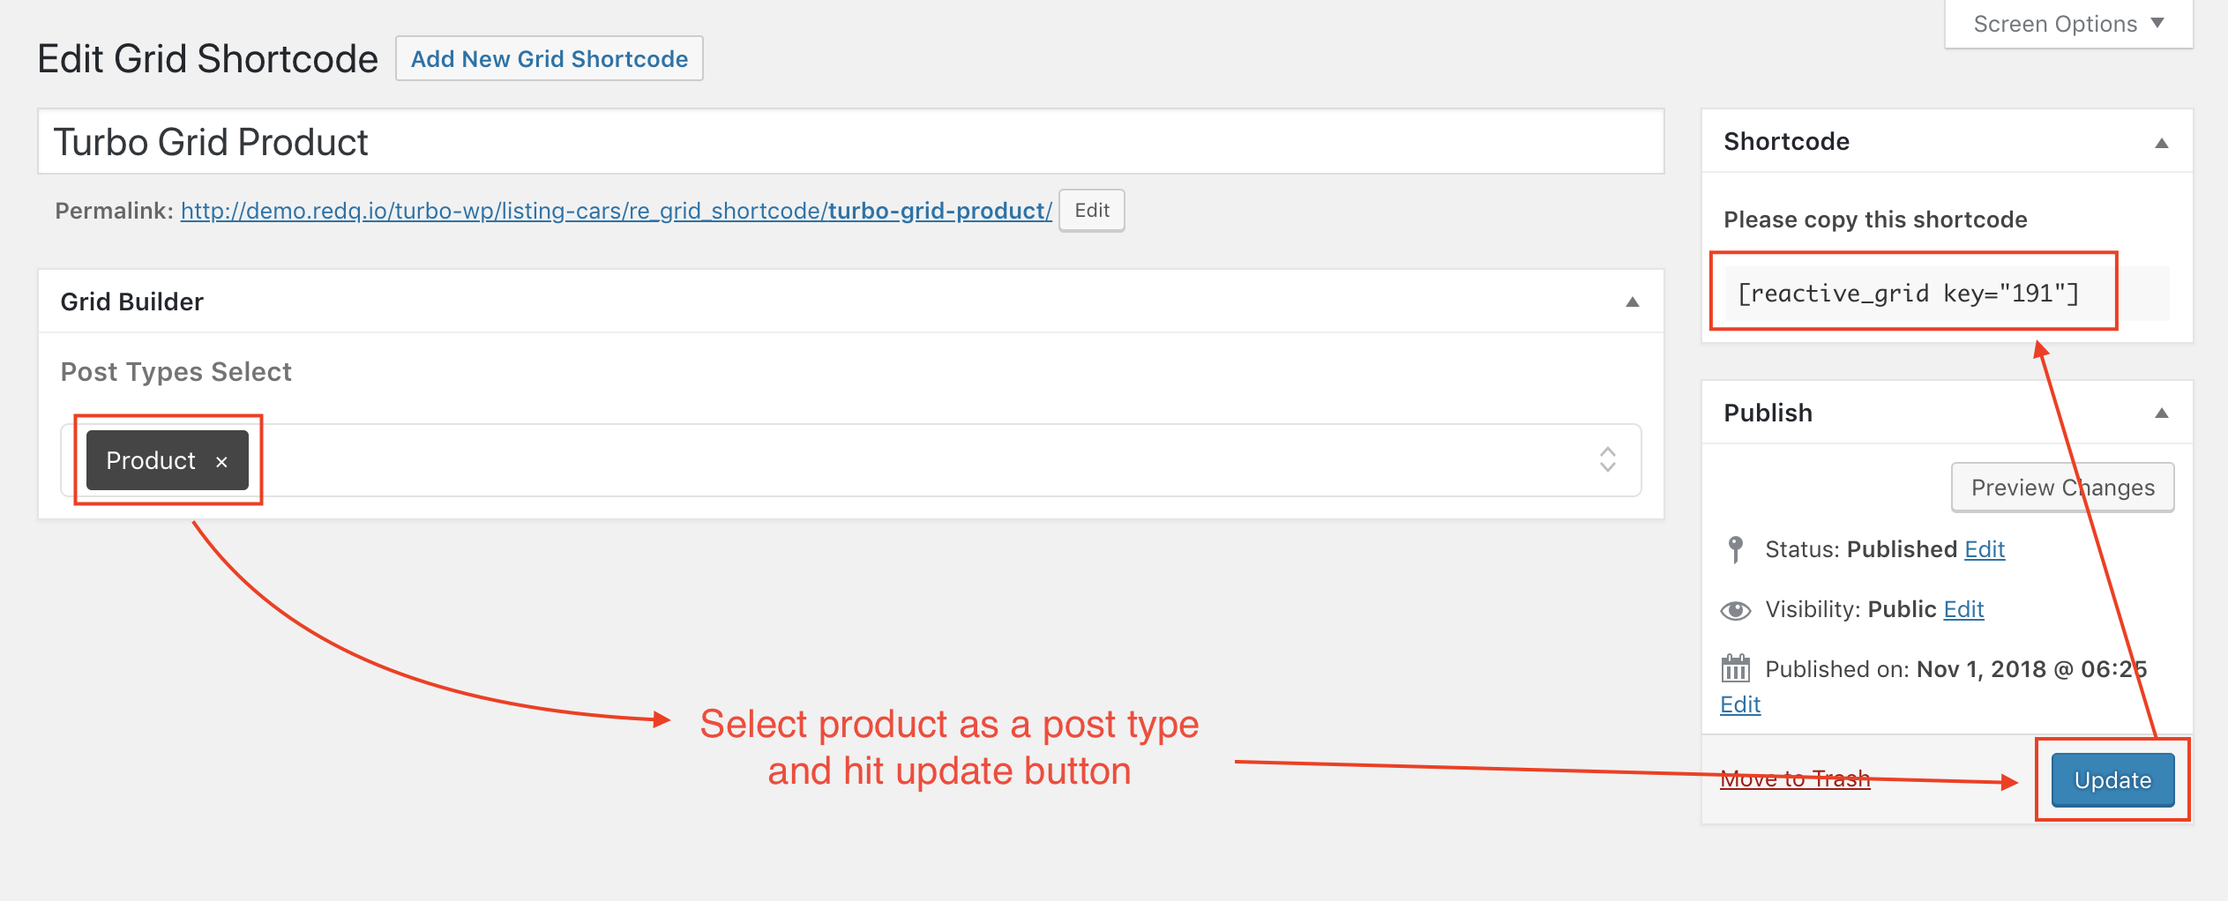Collapse the Publish panel
Image resolution: width=2228 pixels, height=901 pixels.
2161,413
